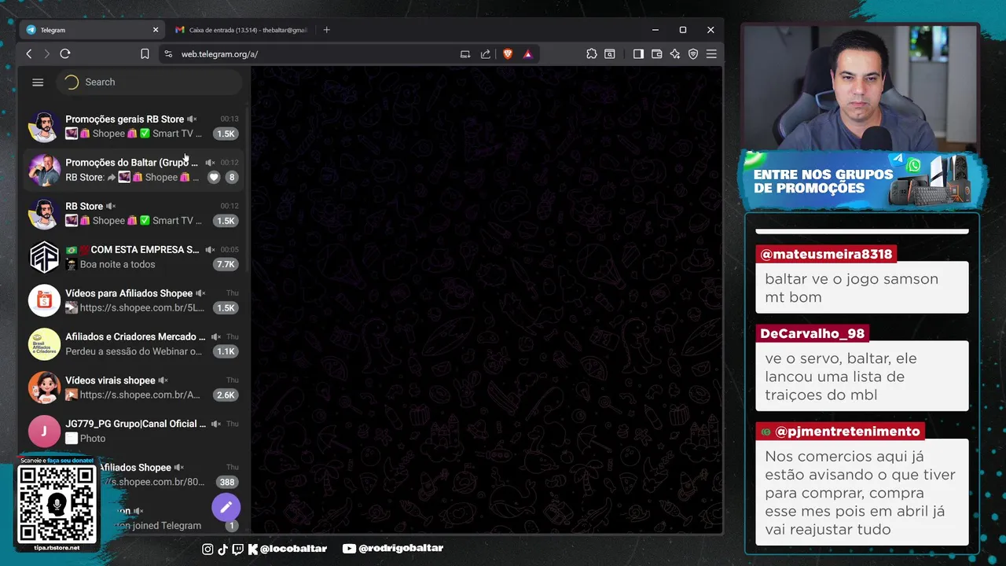This screenshot has height=566, width=1006.
Task: Close the Telegram tab
Action: (156, 30)
